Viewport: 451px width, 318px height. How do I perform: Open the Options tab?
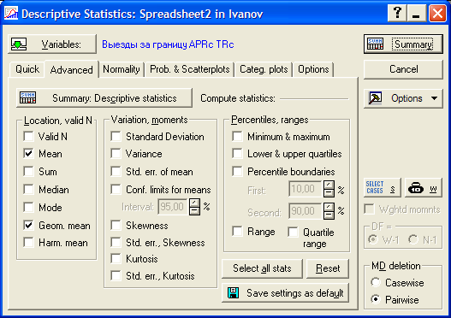[x=313, y=69]
